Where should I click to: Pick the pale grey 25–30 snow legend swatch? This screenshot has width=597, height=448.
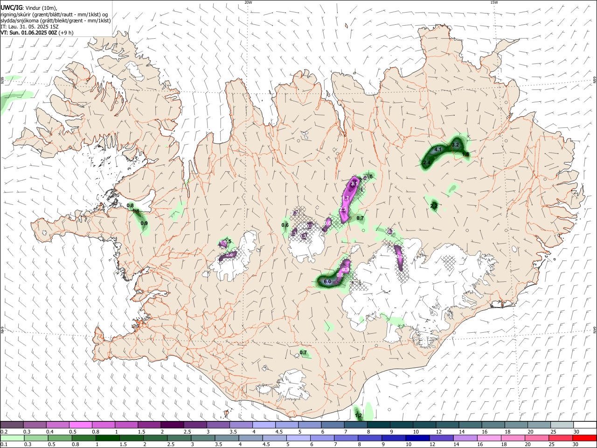(x=562, y=425)
